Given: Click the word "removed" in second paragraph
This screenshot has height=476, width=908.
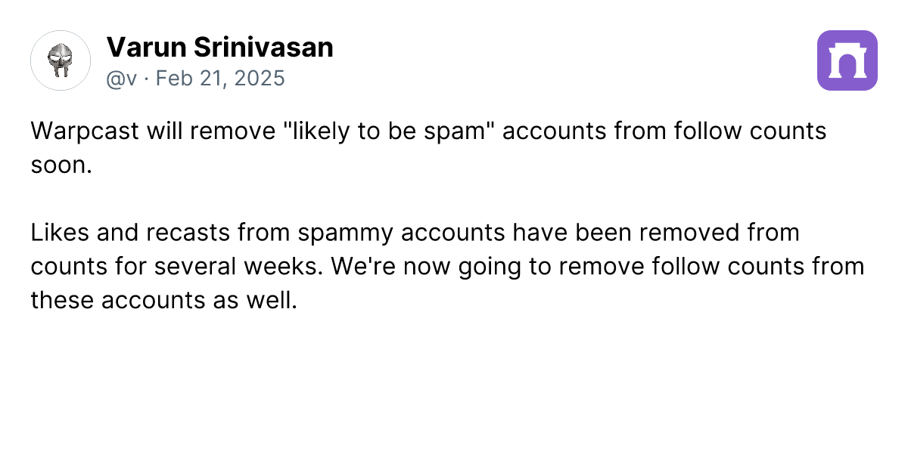Looking at the screenshot, I should [692, 233].
